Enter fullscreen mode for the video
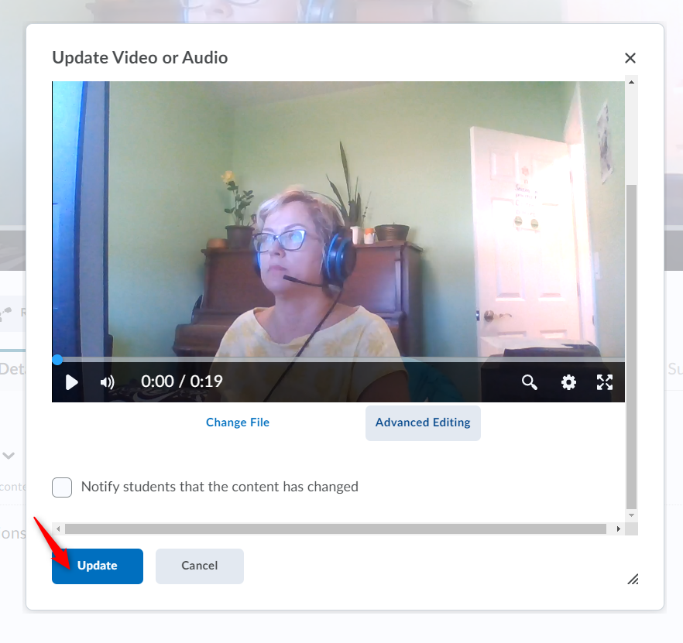Screen dimensions: 683x643 (605, 381)
